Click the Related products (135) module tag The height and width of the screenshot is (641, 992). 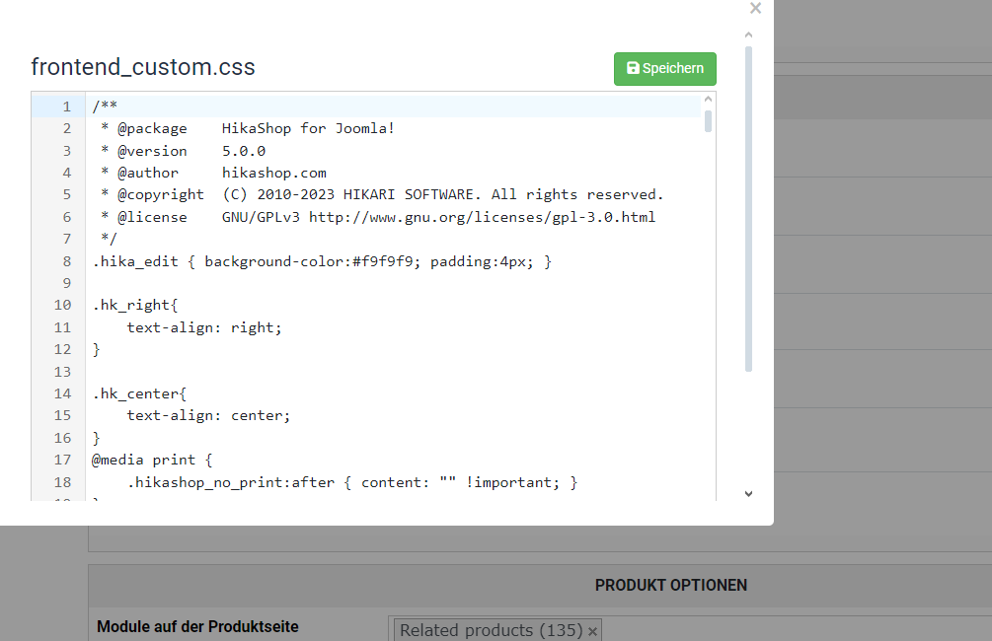491,630
